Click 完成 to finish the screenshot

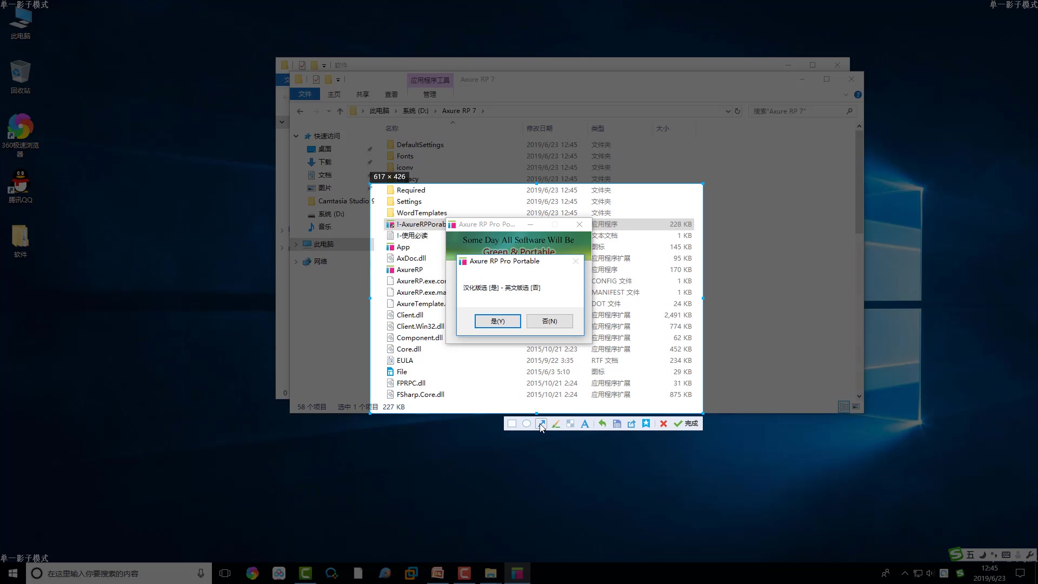point(686,424)
